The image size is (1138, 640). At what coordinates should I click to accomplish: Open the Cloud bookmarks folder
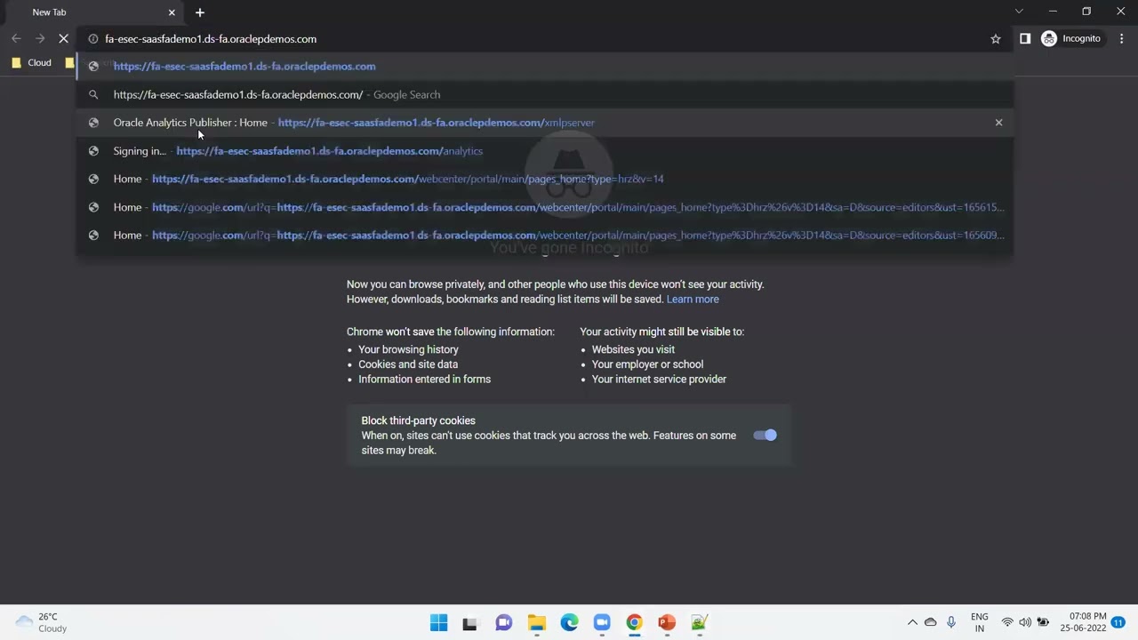(32, 63)
